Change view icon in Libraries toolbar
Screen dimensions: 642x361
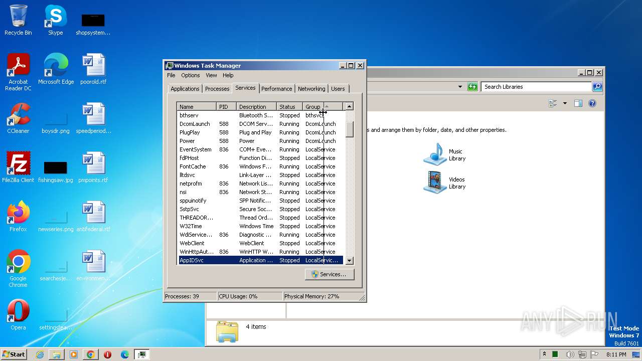tap(553, 103)
